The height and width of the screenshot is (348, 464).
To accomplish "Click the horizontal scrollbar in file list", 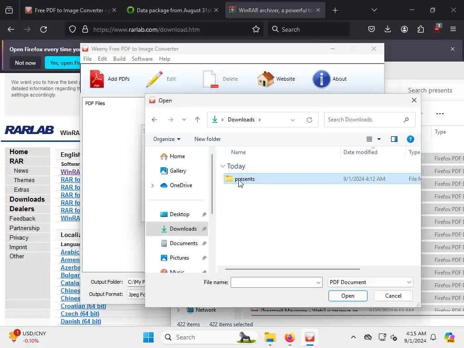I will (292, 269).
